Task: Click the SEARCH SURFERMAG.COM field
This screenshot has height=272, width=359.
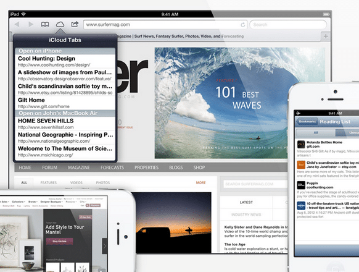Action: [255, 184]
